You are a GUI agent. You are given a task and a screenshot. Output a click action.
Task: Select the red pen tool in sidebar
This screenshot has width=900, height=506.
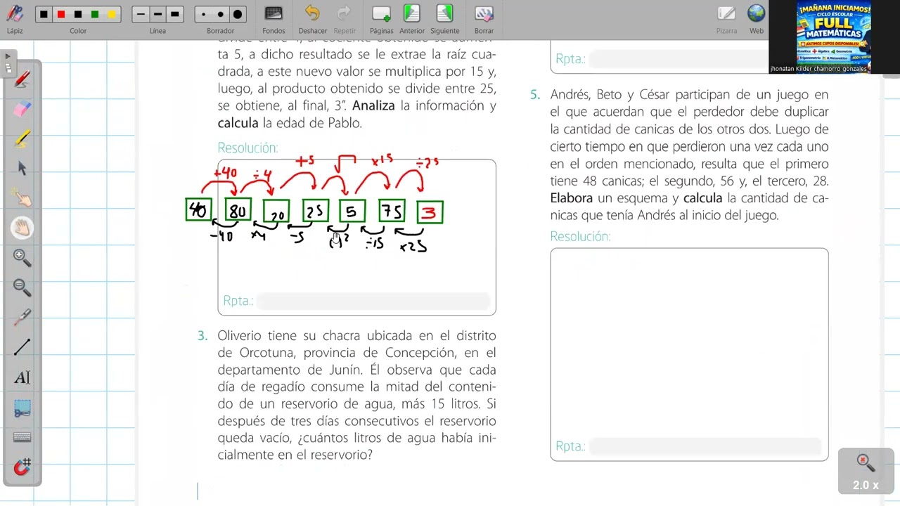(x=22, y=79)
